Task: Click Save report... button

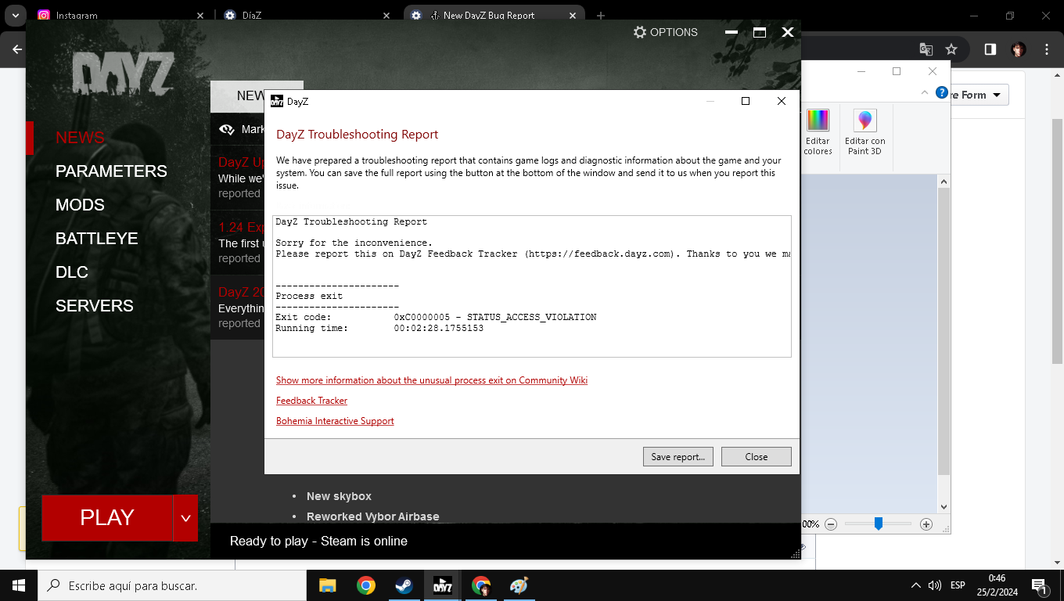Action: 678,457
